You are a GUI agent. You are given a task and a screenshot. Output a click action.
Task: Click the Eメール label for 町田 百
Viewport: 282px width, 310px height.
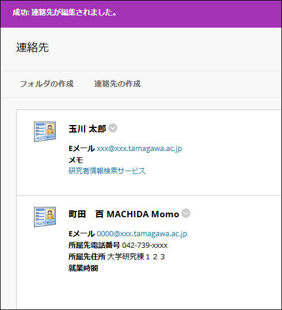pyautogui.click(x=82, y=234)
